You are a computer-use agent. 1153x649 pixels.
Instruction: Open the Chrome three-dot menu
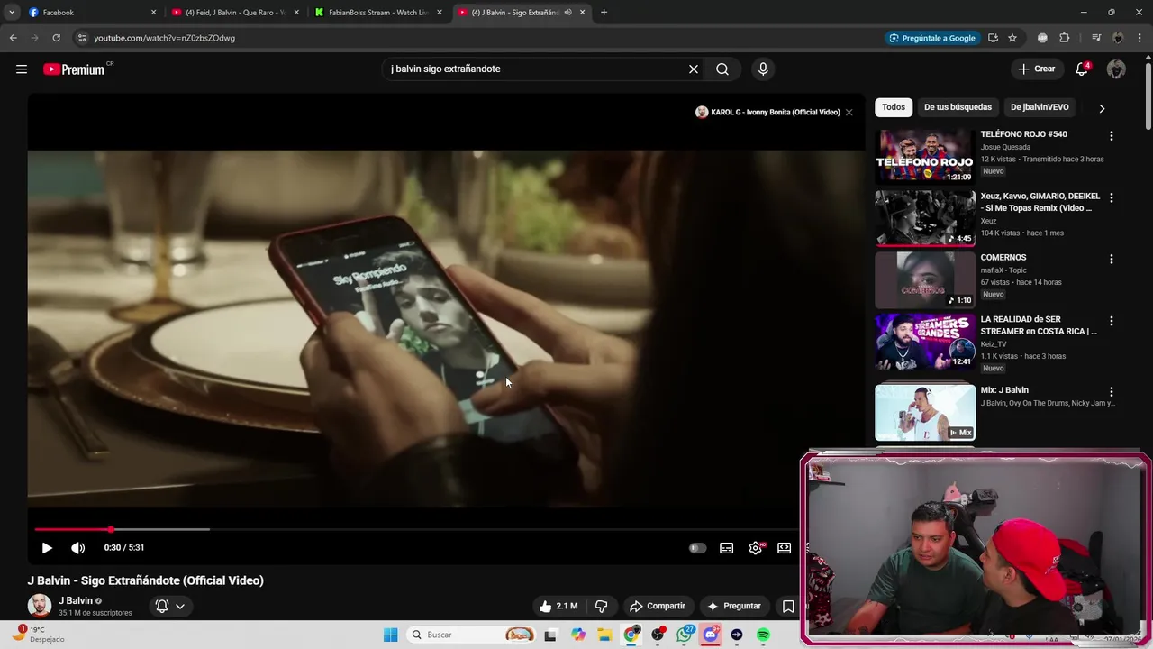tap(1140, 38)
